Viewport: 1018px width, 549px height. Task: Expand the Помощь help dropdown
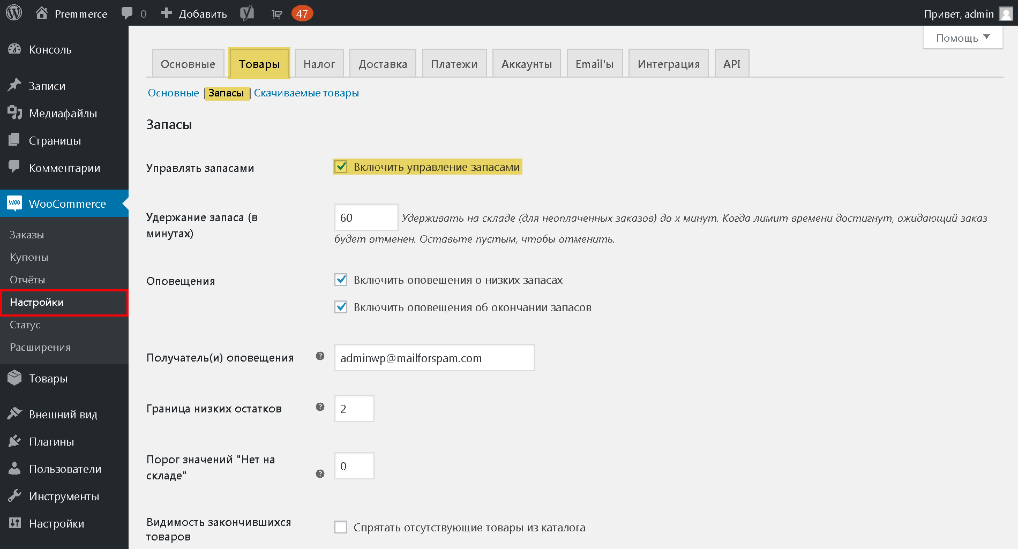coord(962,37)
